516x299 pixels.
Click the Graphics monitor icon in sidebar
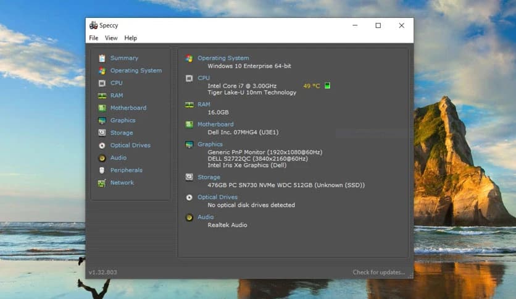(x=102, y=120)
